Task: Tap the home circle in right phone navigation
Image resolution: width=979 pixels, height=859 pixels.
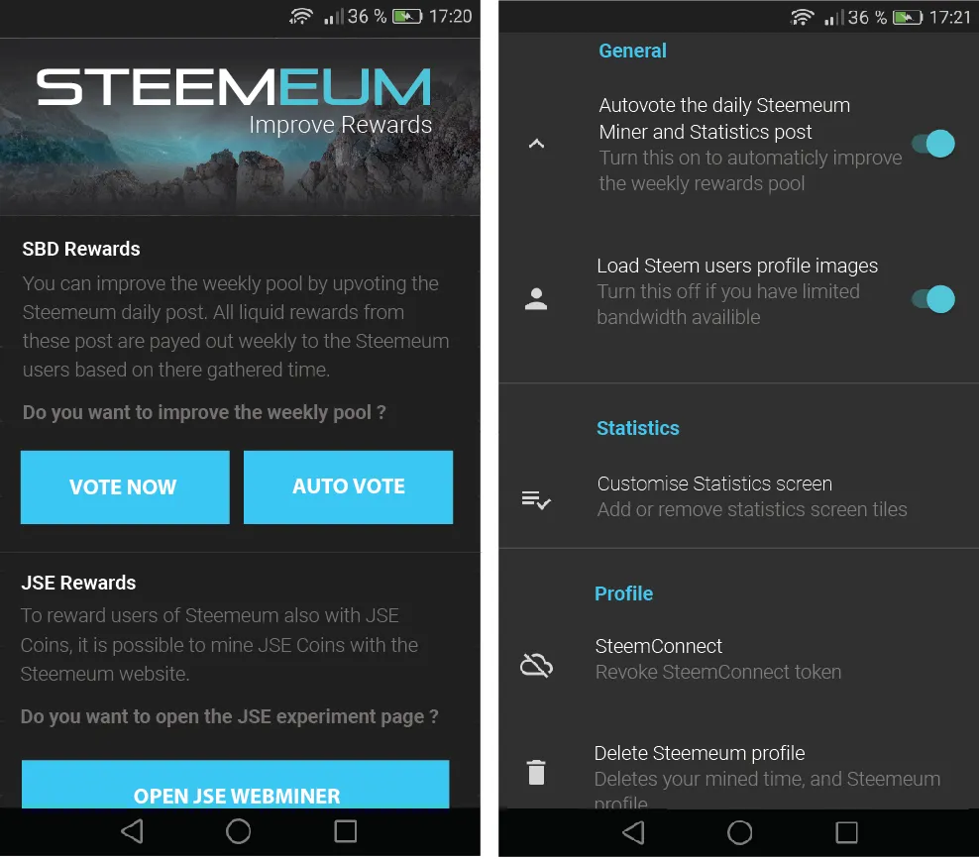Action: point(740,832)
